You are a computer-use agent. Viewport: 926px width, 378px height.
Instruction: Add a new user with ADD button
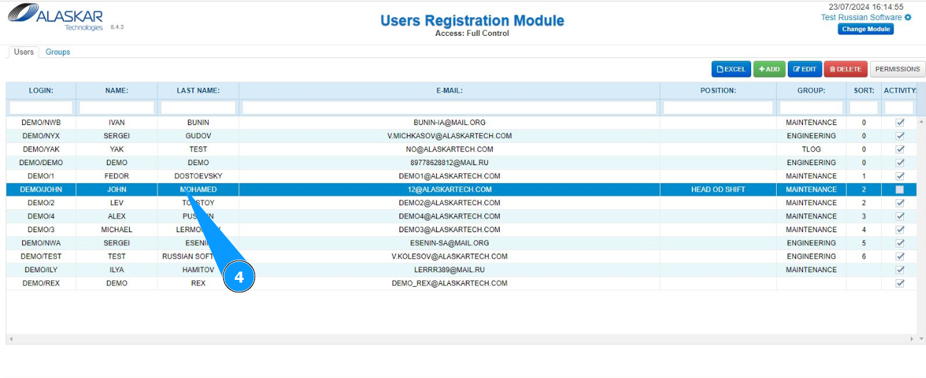769,69
